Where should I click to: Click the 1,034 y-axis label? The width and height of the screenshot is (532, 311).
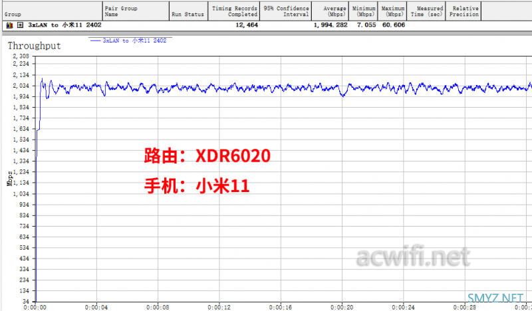(x=21, y=194)
